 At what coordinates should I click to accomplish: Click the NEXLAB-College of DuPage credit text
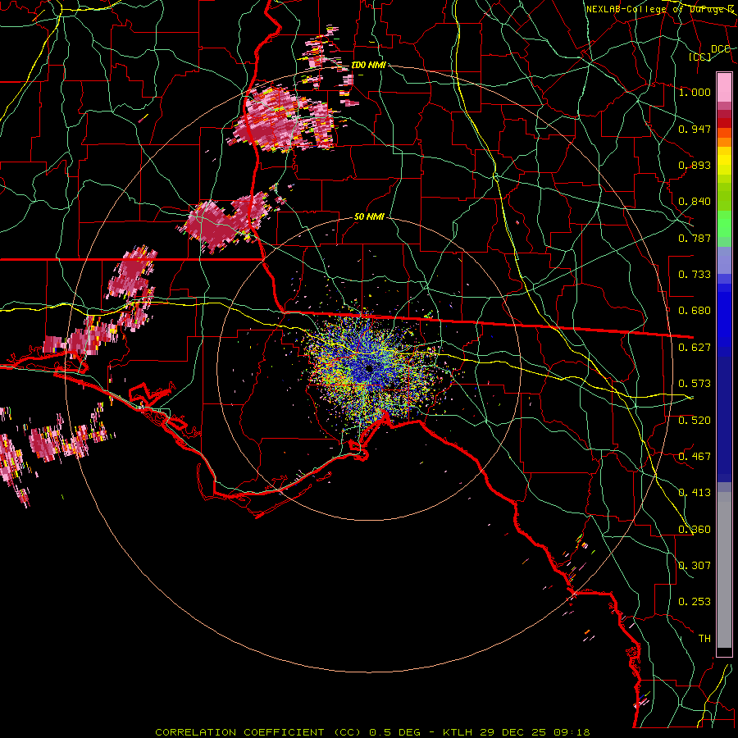point(659,9)
